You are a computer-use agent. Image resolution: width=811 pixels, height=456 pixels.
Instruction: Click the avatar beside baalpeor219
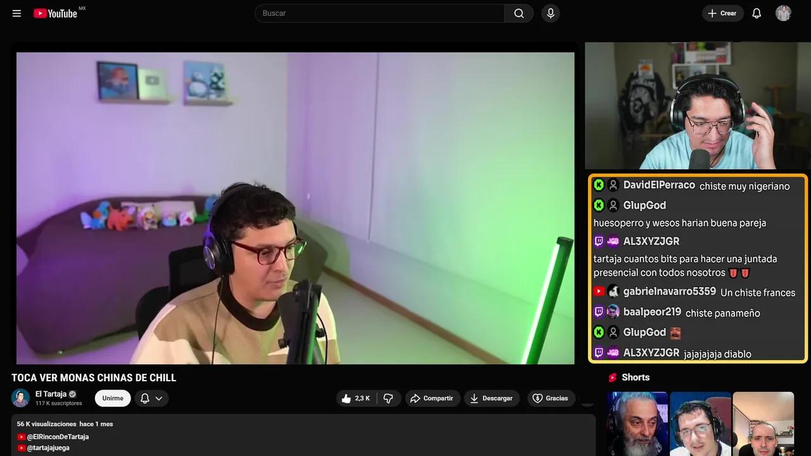(x=613, y=312)
